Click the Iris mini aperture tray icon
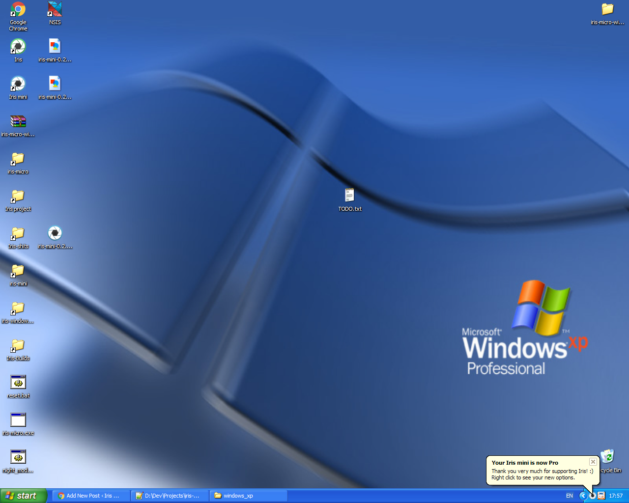Screen dimensions: 629x503 tap(593, 496)
